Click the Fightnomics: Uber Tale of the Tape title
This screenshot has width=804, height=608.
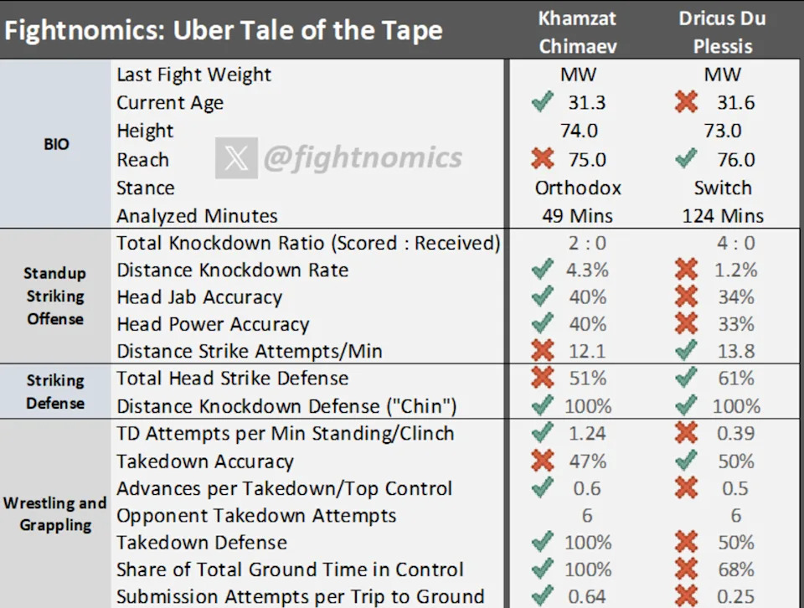223,32
